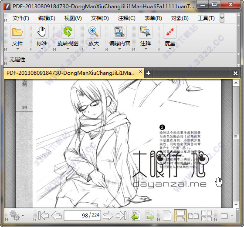Viewport: 244px width, 227px height.
Task: Click the page number field showing 98
Action: click(x=82, y=215)
